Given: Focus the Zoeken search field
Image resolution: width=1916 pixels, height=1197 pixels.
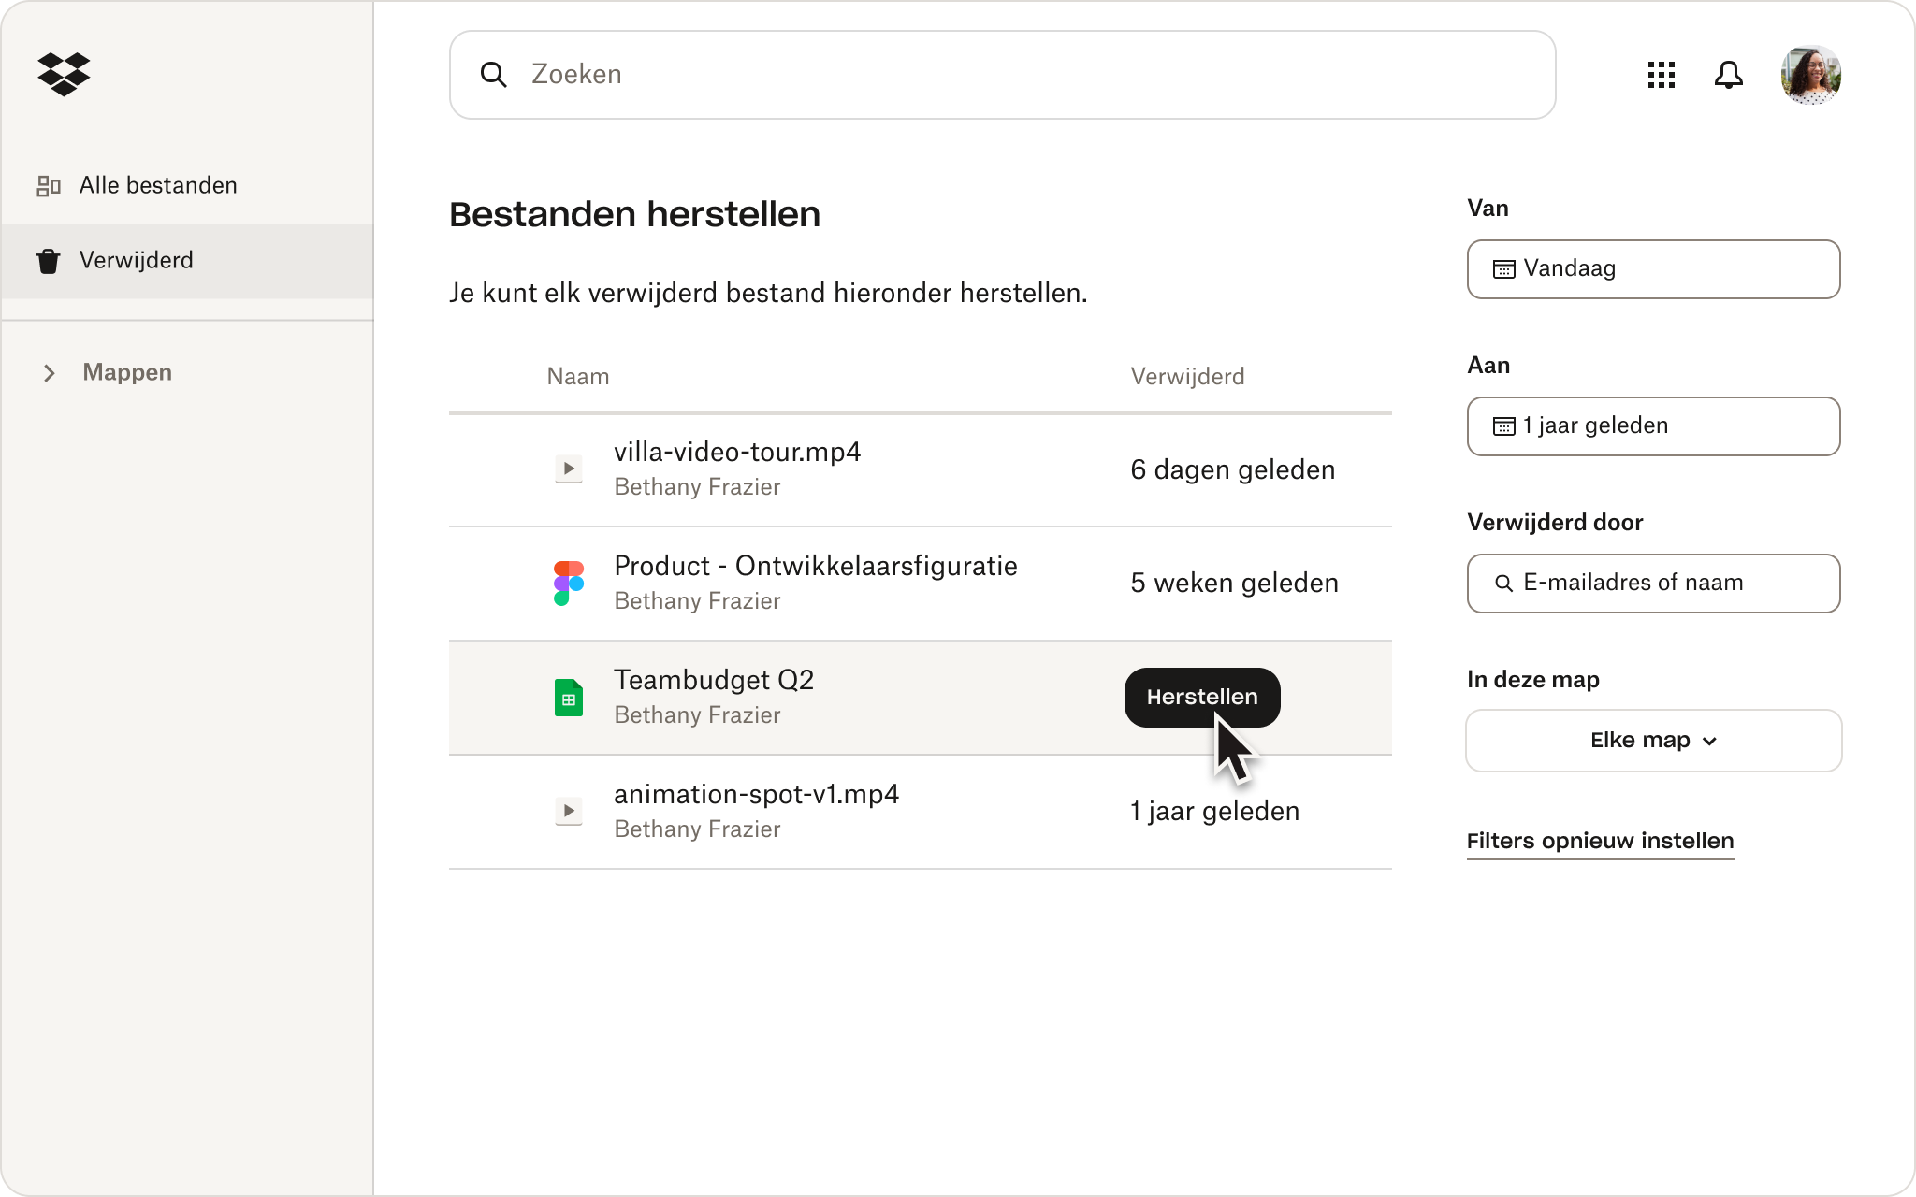Looking at the screenshot, I should point(1002,75).
